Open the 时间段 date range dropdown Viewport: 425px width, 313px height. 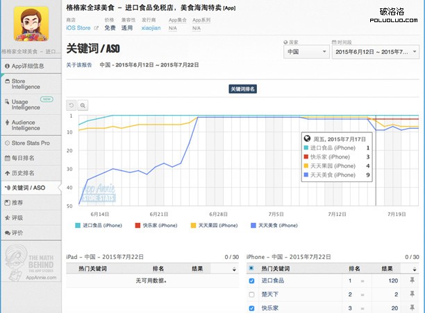click(x=376, y=52)
